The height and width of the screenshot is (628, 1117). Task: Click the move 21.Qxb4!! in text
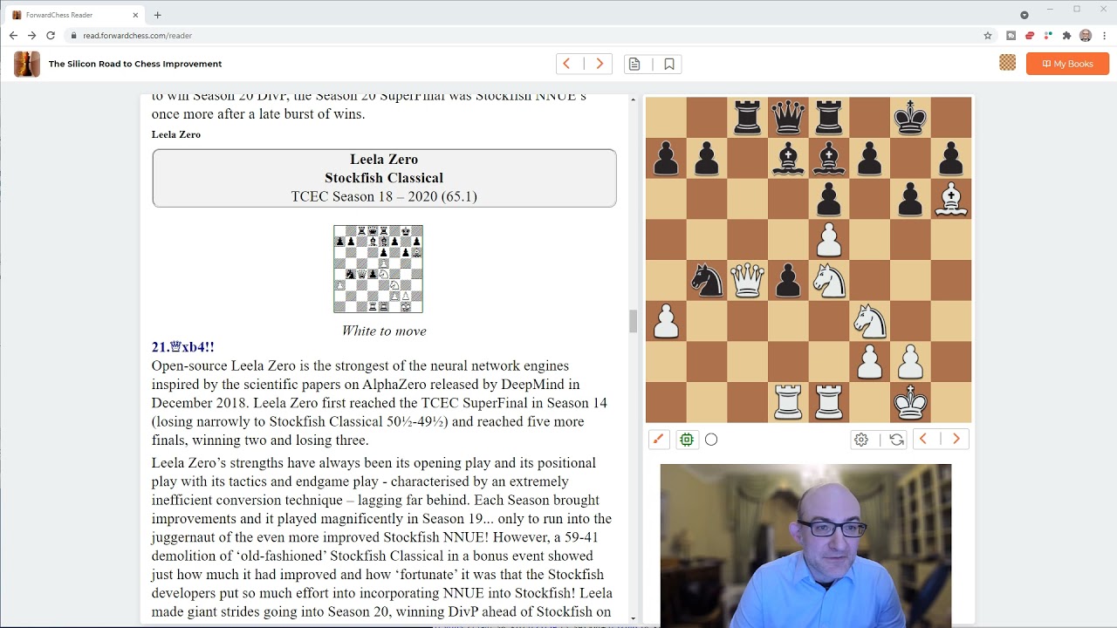pyautogui.click(x=183, y=347)
